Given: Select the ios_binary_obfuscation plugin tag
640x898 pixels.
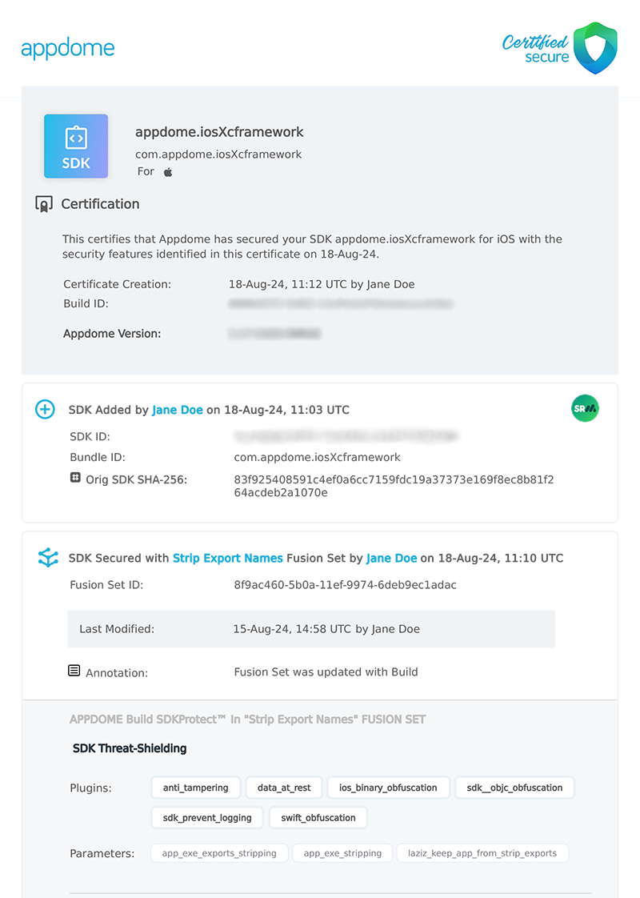Looking at the screenshot, I should 389,788.
